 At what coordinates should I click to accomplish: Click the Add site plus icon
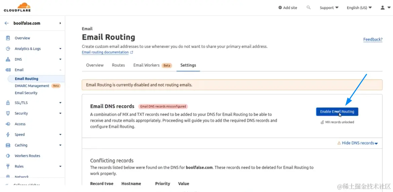(280, 8)
